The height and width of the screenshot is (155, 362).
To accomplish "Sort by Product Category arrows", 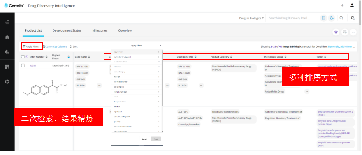I will click(231, 57).
